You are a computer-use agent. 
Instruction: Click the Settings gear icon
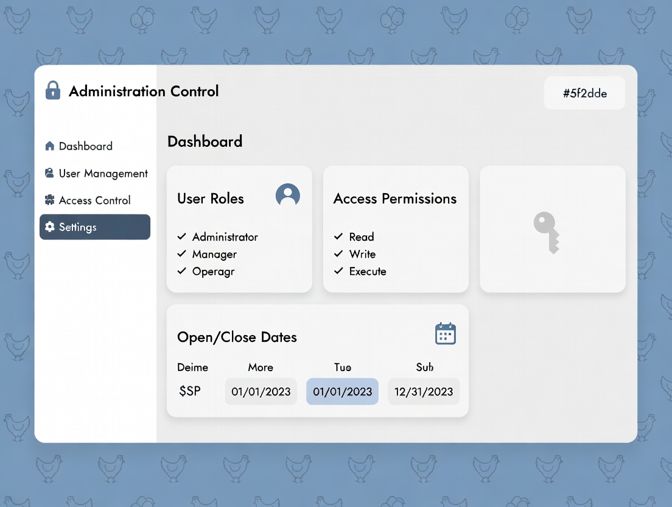pyautogui.click(x=50, y=227)
